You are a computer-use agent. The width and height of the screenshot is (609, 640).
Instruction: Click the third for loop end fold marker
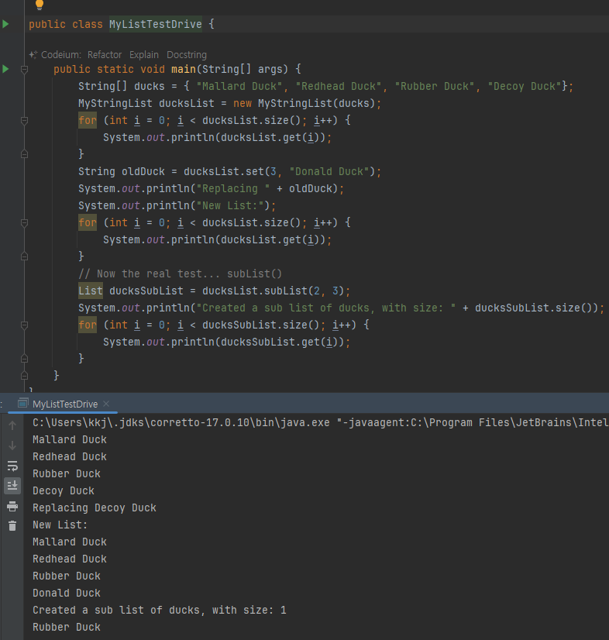pos(24,359)
